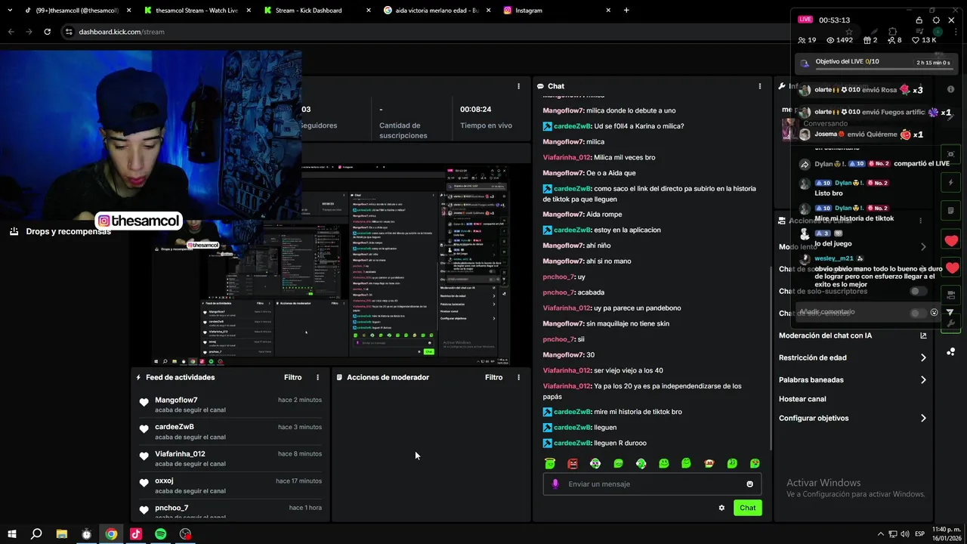Image resolution: width=967 pixels, height=544 pixels.
Task: Open TikTok Live Studio from taskbar
Action: pyautogui.click(x=136, y=534)
